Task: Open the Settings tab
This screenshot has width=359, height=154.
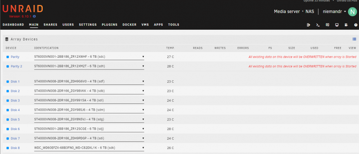Action: click(88, 25)
